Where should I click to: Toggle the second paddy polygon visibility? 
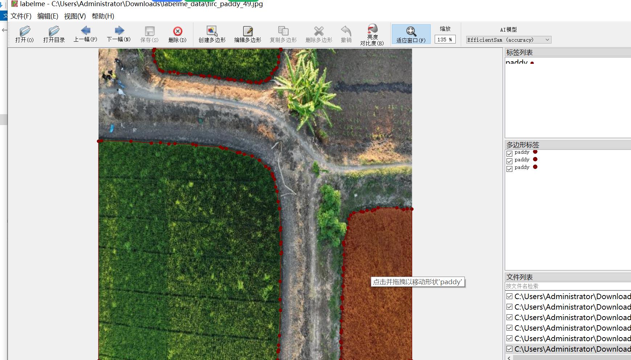(509, 161)
